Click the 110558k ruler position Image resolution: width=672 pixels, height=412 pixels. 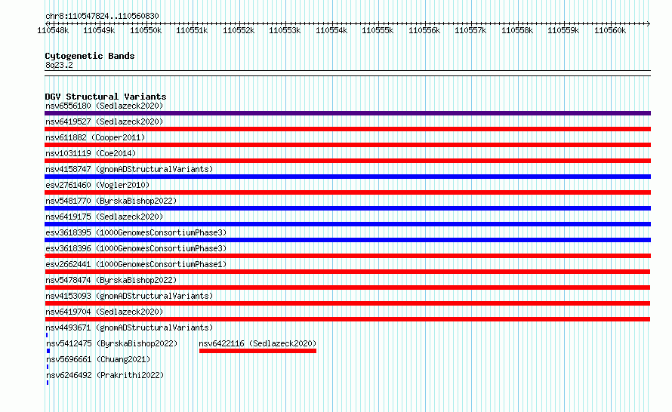(x=517, y=30)
